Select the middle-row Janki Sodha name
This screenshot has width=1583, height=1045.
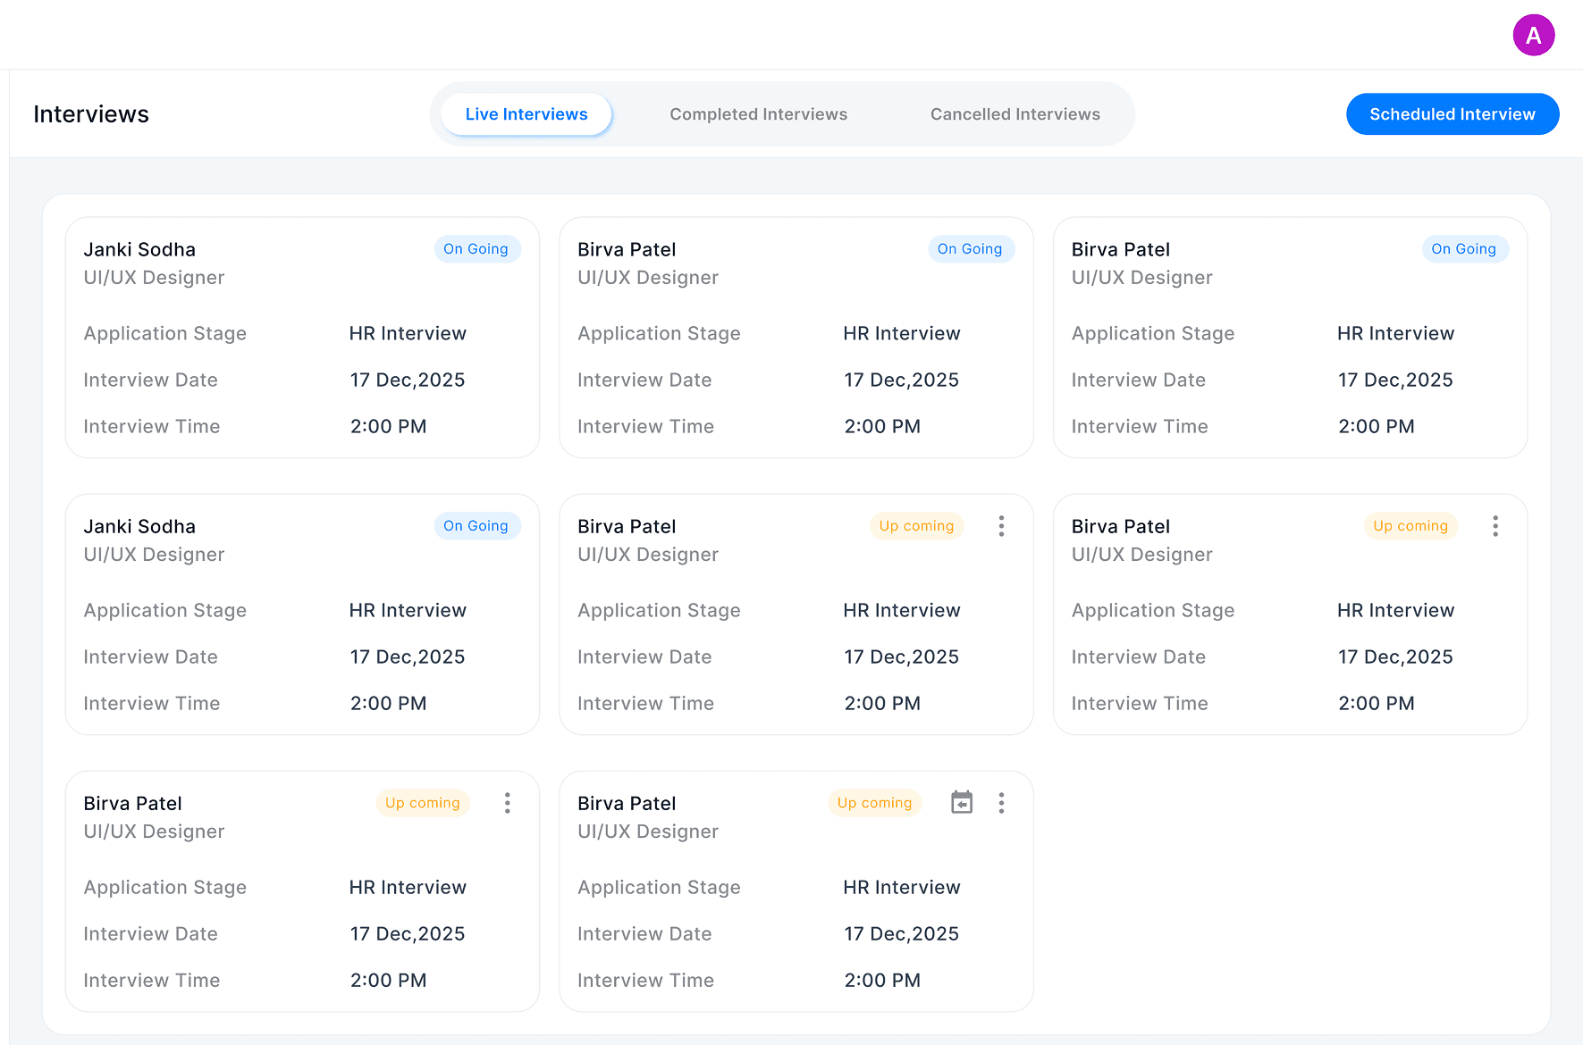[x=139, y=526]
